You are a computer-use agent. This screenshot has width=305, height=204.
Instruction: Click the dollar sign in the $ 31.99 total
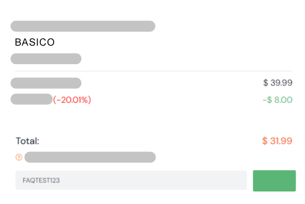(x=265, y=141)
